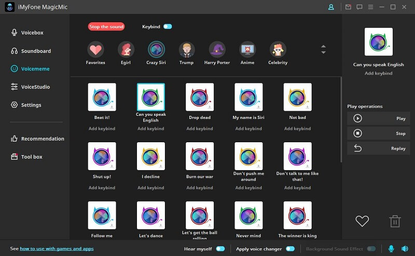Open how to use with games link

tap(57, 249)
